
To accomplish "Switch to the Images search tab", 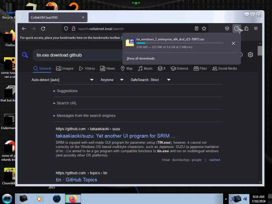I will pos(65,69).
